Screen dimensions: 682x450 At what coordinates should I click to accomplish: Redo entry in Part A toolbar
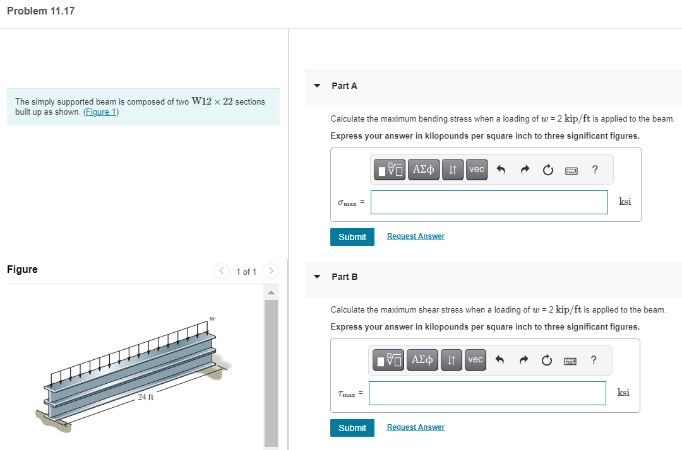coord(525,170)
